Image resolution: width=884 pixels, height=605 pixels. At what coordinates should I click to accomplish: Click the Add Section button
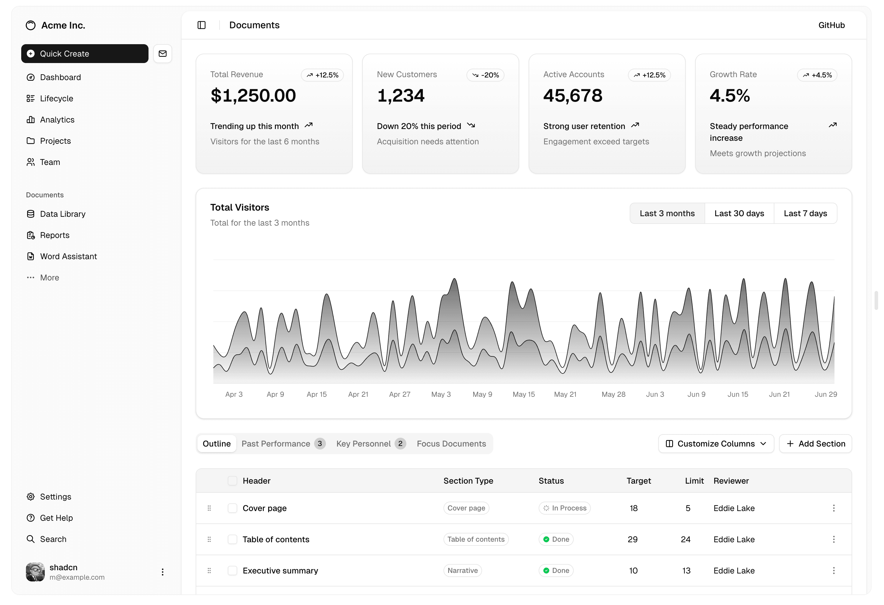(x=815, y=444)
